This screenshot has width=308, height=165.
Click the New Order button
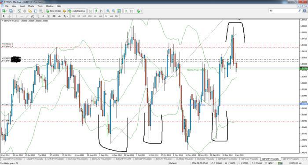point(53,11)
